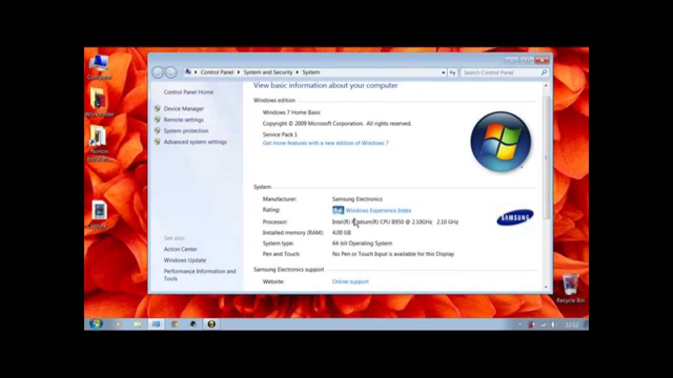Image resolution: width=673 pixels, height=378 pixels.
Task: Click the Service Pack 1 text
Action: [280, 135]
